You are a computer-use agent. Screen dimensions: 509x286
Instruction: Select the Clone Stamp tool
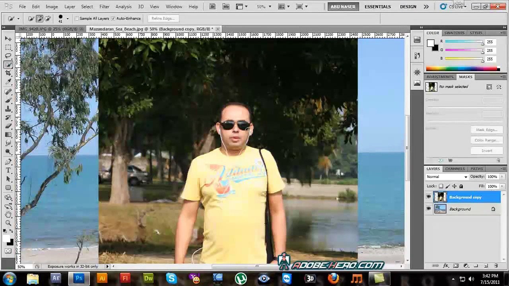click(8, 109)
